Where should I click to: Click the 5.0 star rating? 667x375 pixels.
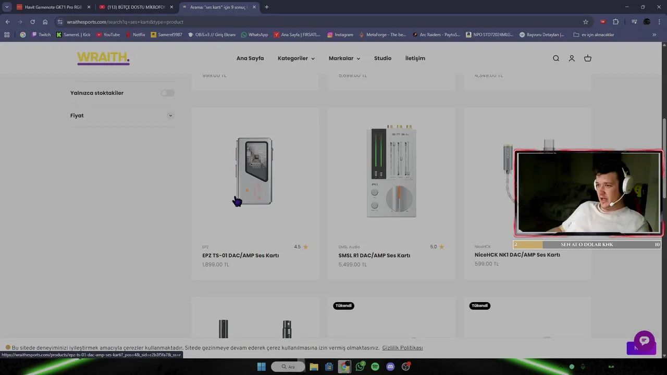437,247
